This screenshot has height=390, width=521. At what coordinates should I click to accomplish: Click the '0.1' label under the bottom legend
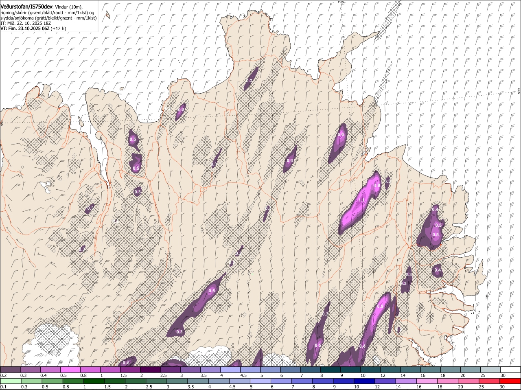point(3,387)
